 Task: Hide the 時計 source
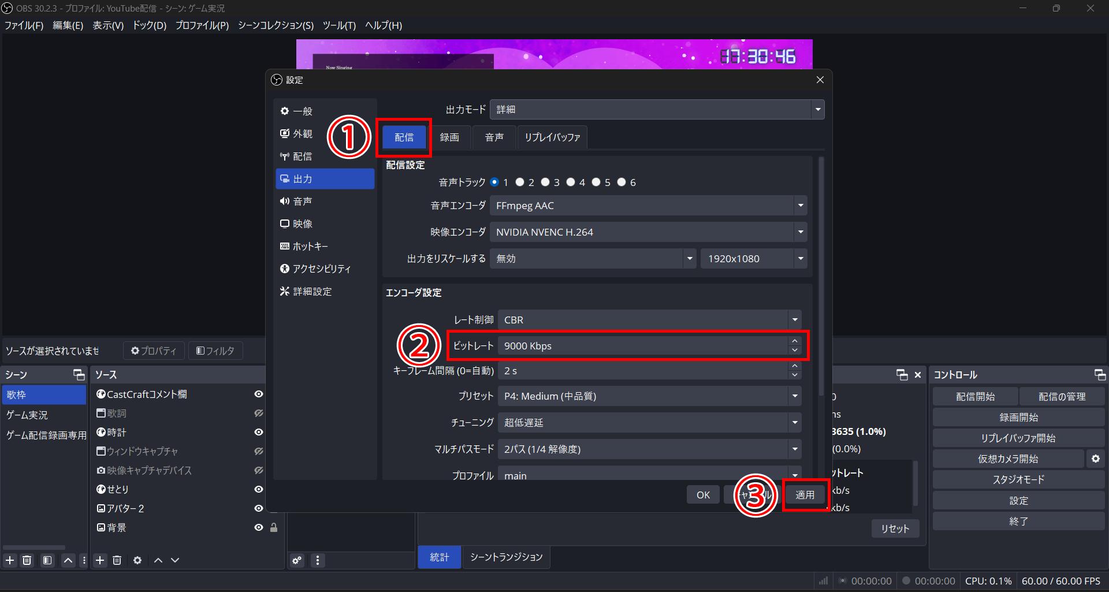pos(259,432)
